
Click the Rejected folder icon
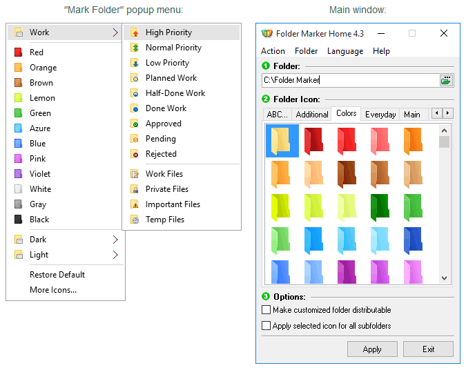tap(135, 154)
